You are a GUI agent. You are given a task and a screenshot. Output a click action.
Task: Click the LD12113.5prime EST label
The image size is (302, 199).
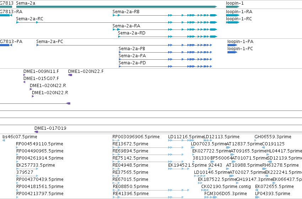(x=222, y=137)
